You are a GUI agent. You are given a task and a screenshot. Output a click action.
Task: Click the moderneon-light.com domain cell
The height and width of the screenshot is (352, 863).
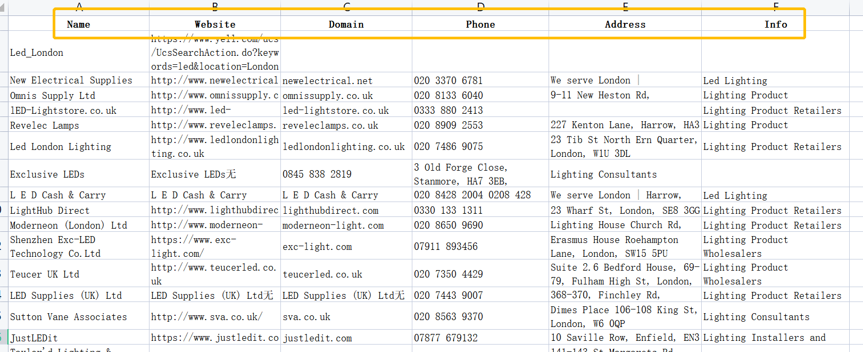click(346, 225)
